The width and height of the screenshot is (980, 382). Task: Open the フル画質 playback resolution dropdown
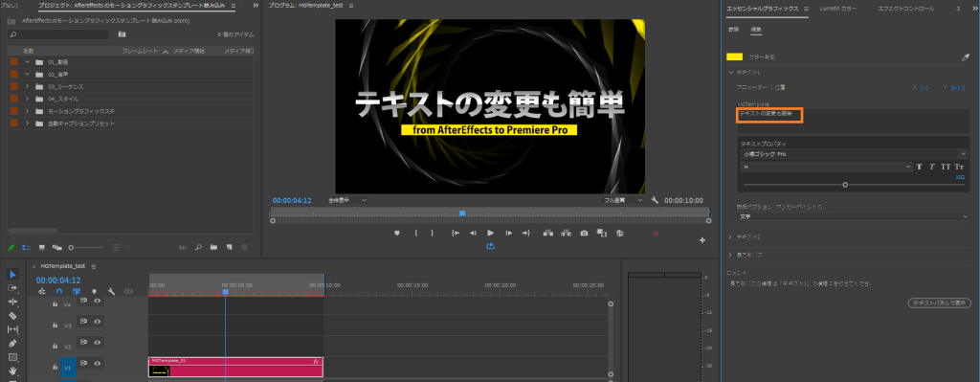(622, 200)
